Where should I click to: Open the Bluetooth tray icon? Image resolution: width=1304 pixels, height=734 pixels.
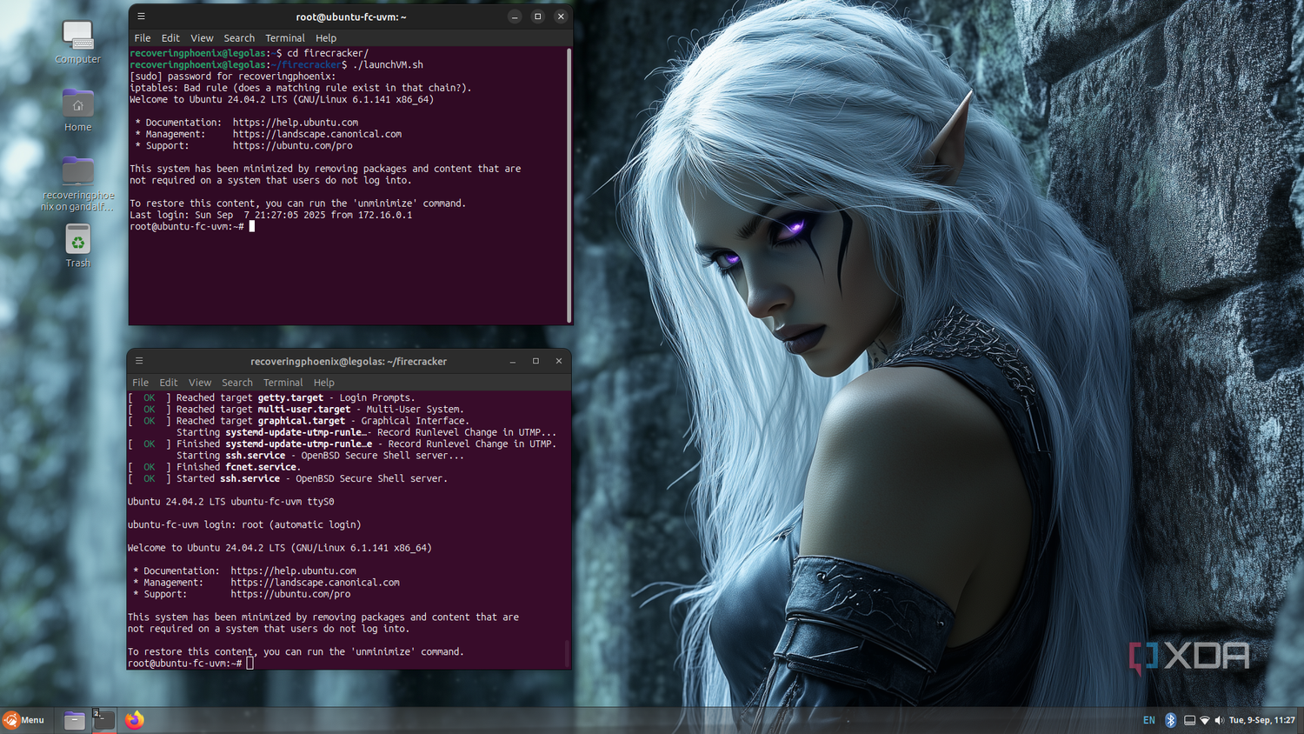pos(1170,720)
